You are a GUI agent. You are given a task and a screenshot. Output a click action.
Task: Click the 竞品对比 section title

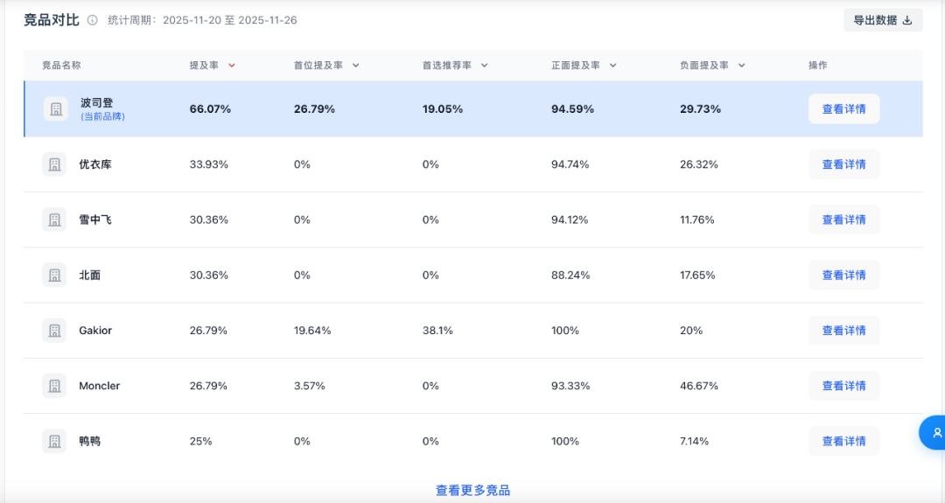(x=52, y=20)
